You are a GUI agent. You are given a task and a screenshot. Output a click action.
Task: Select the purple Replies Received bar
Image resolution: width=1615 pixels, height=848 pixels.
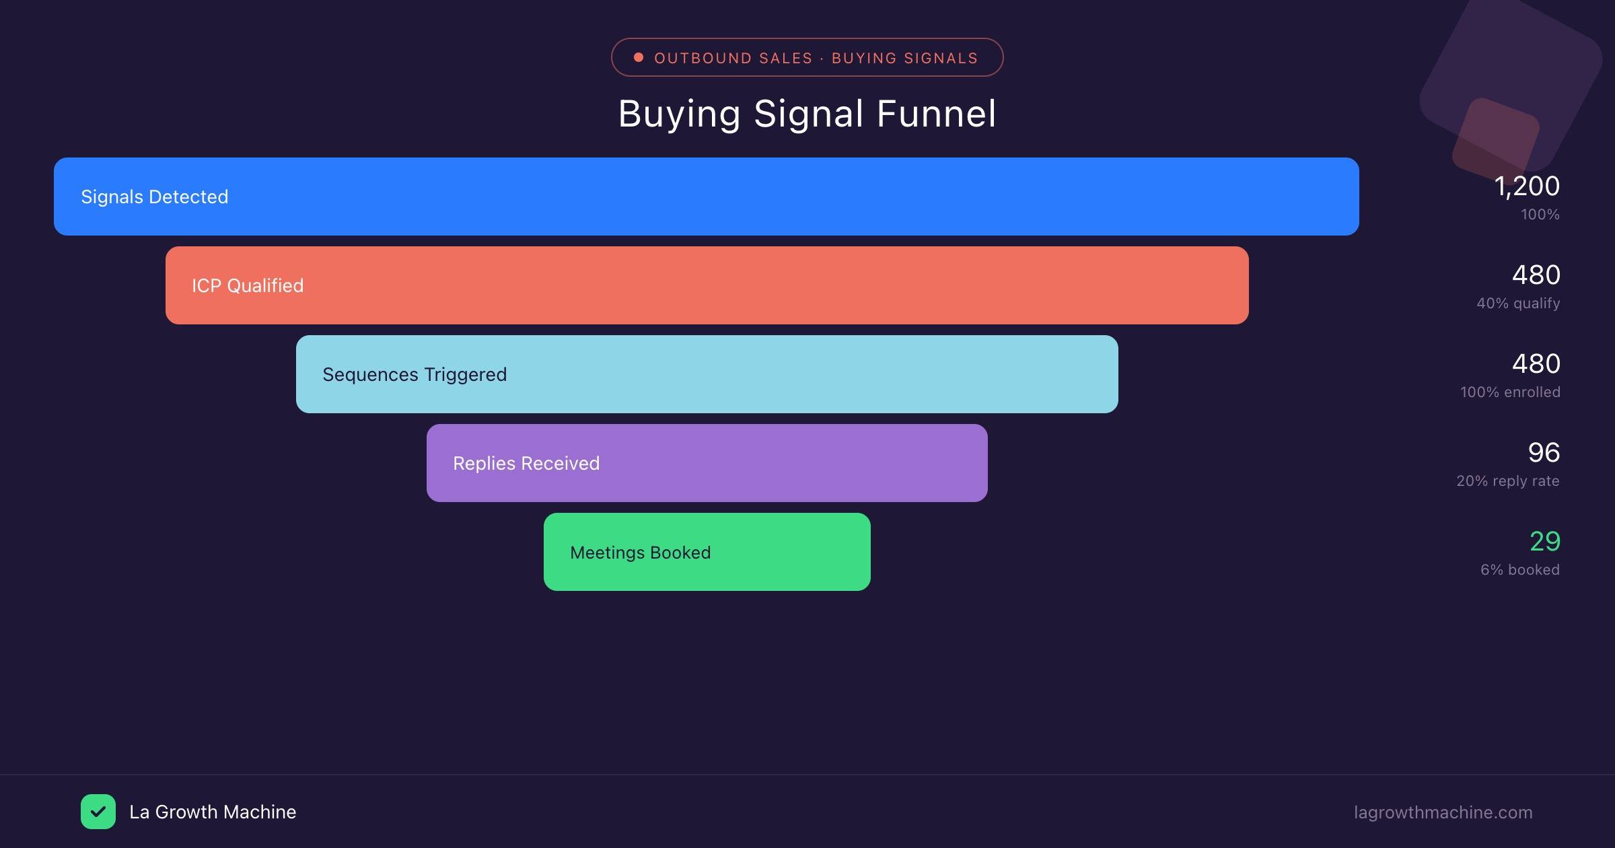point(707,463)
